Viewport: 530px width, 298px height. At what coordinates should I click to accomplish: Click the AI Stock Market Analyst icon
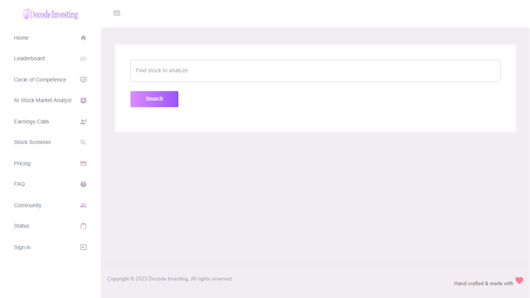(x=83, y=101)
